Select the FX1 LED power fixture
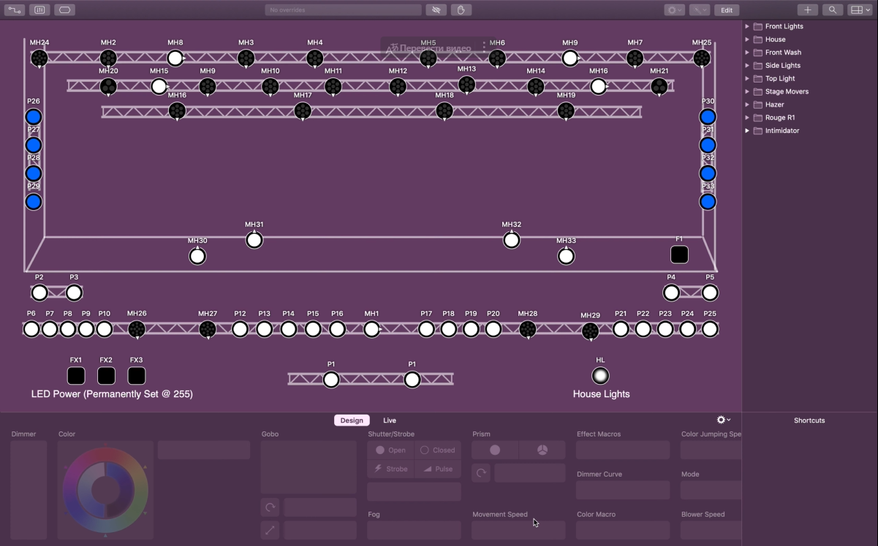 click(76, 376)
